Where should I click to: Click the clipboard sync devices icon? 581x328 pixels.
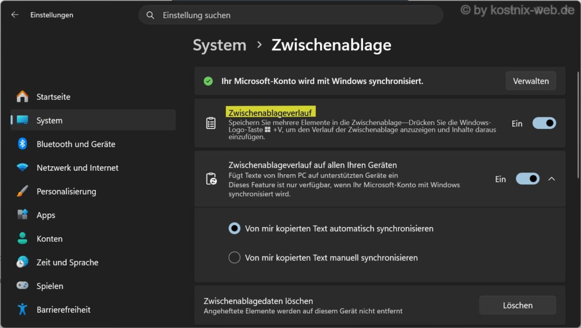[x=211, y=179]
